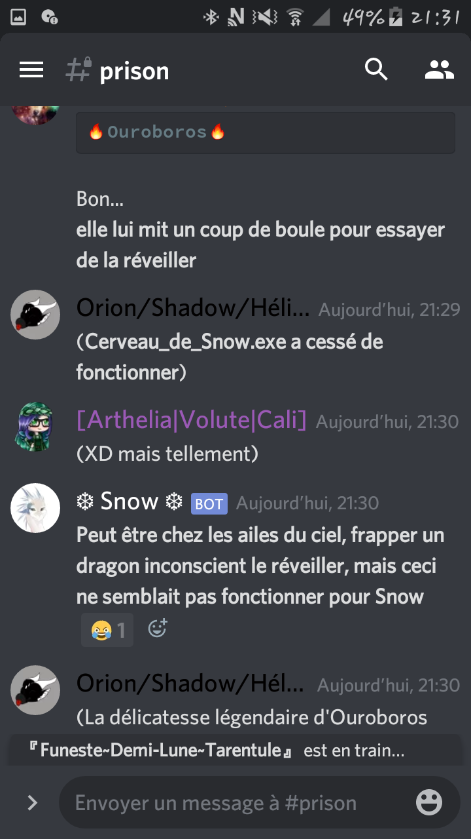Tap the Orion/Shadow avatar at 21:29

tap(35, 315)
